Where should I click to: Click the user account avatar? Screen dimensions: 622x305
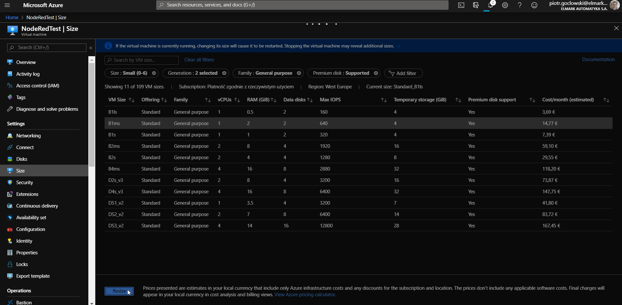click(614, 5)
